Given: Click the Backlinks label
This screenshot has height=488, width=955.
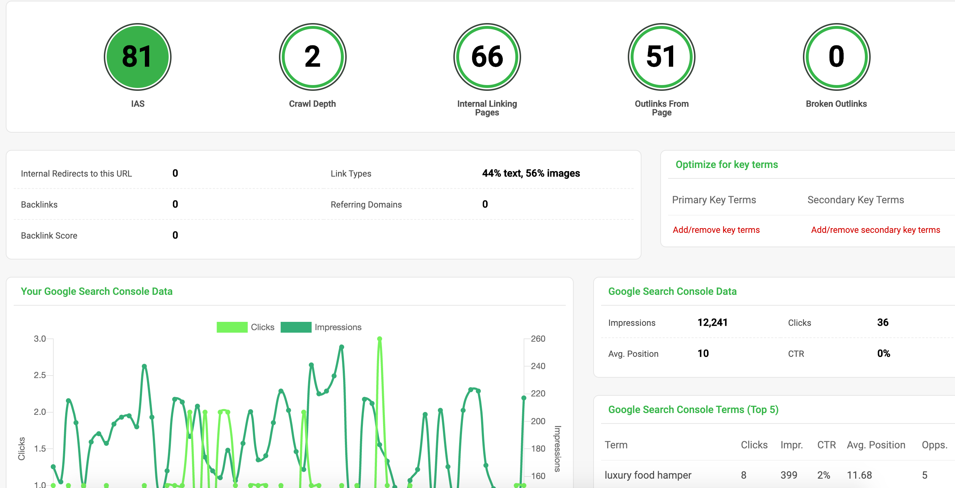Looking at the screenshot, I should click(x=39, y=205).
